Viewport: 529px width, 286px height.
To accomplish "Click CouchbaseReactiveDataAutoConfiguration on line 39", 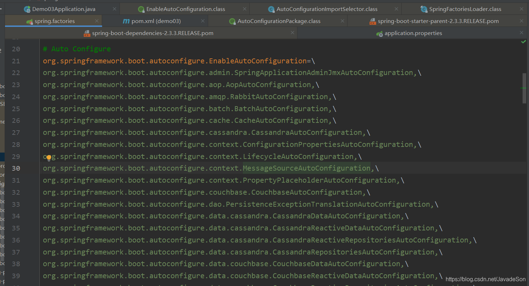I will tap(353, 276).
